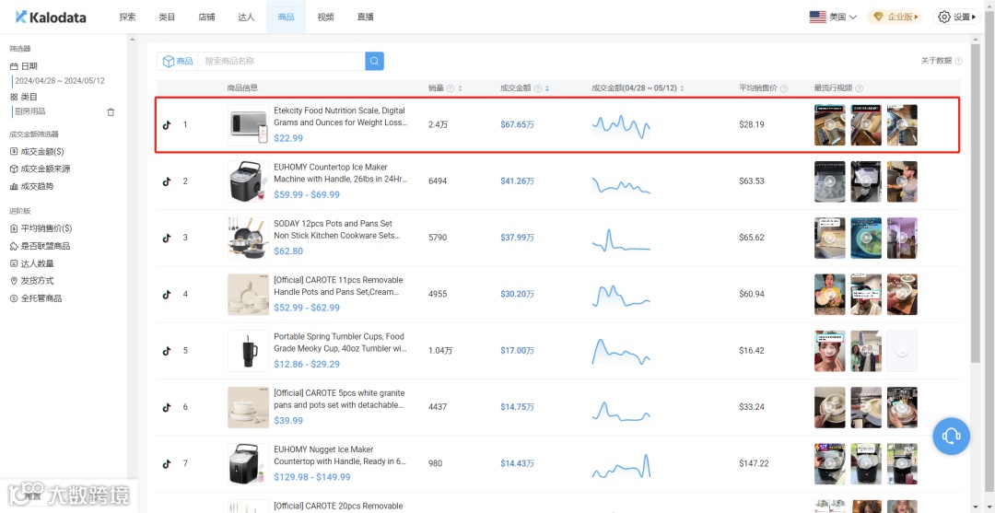Click the date range 2024/04/28 ~ 2024/05/12
Viewport: 995px width, 513px height.
pyautogui.click(x=60, y=81)
